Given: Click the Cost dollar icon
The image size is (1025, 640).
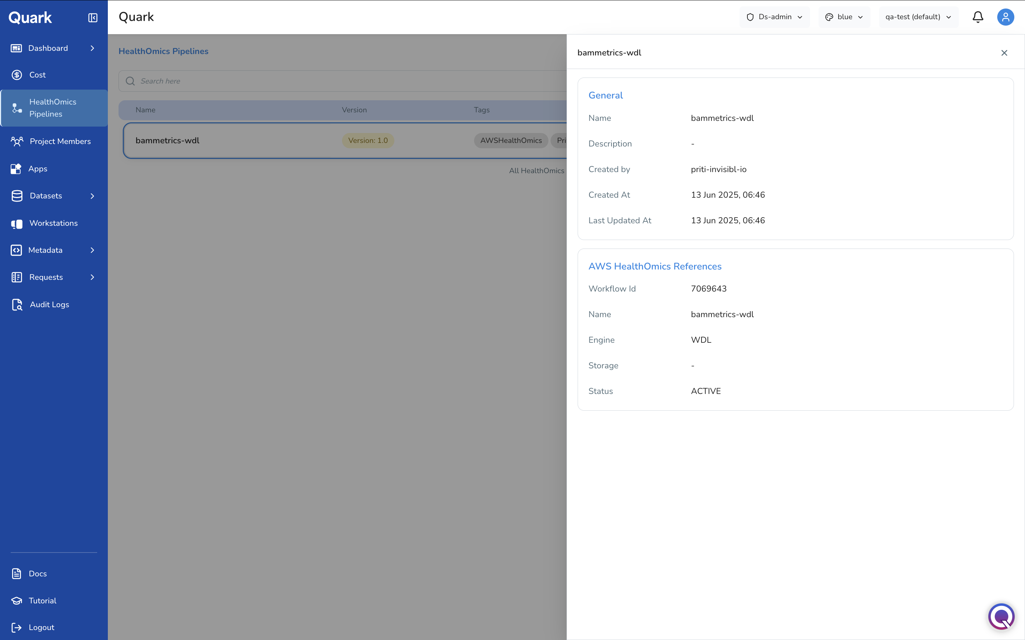Looking at the screenshot, I should (x=16, y=75).
